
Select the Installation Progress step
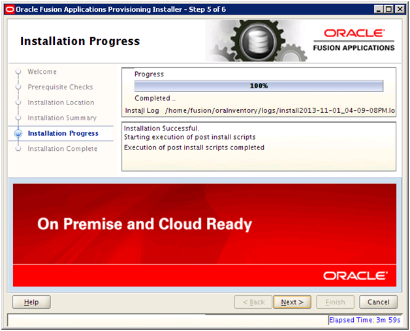coord(63,133)
